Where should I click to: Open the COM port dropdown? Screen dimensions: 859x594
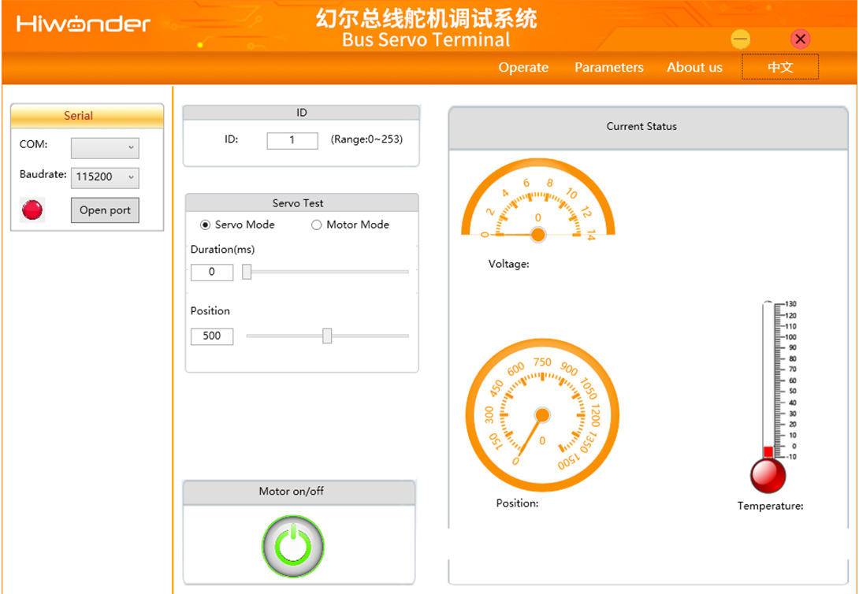pos(105,147)
